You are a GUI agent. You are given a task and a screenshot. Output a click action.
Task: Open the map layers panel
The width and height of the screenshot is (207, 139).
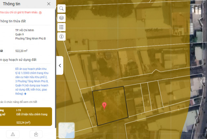click(x=62, y=18)
